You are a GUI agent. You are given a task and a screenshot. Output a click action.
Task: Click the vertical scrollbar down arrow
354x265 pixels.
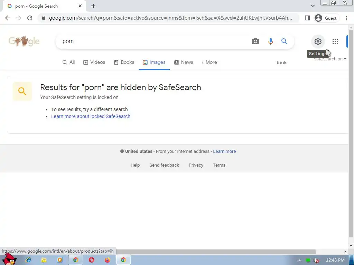click(x=351, y=246)
